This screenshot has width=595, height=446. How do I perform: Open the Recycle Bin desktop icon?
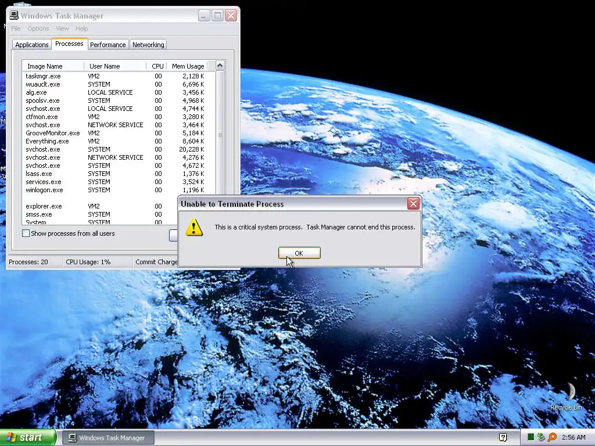tap(566, 396)
